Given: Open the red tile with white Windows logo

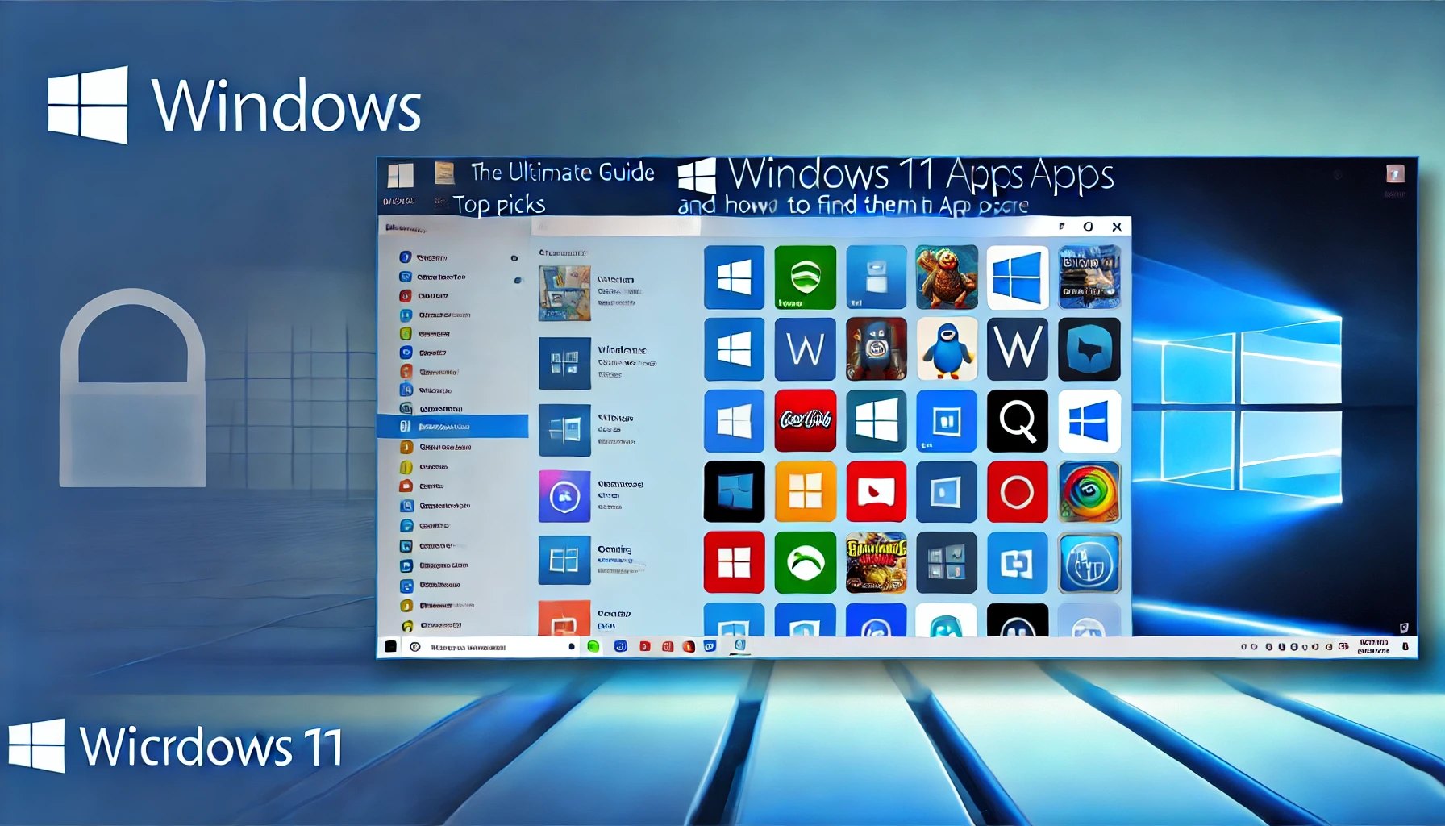Looking at the screenshot, I should point(734,563).
